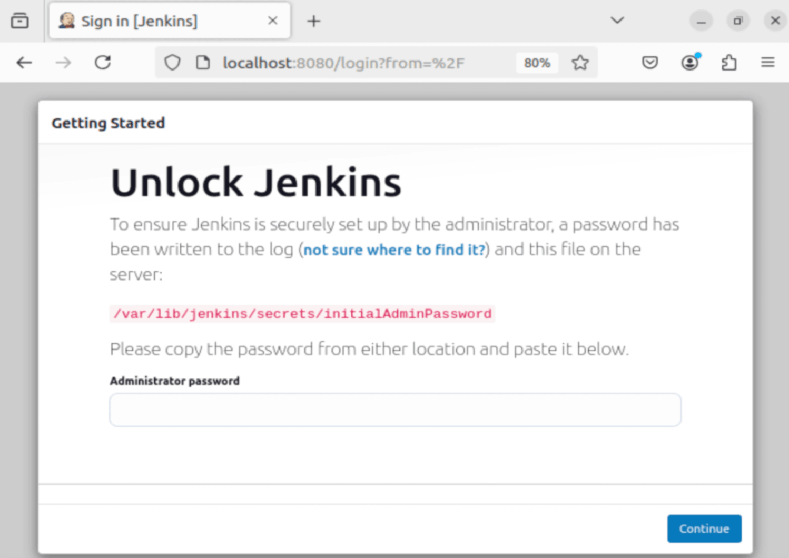Open a new browser tab
The width and height of the screenshot is (789, 558).
pyautogui.click(x=314, y=21)
